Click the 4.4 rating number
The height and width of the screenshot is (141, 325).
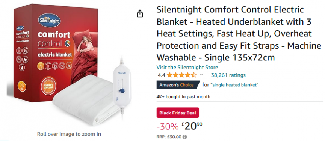162,75
